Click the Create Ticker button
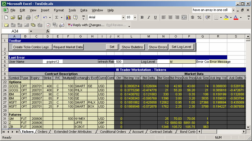The image size is (252, 141). point(22,47)
